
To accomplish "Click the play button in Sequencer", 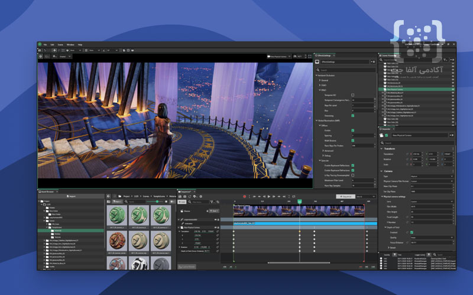I will [x=269, y=196].
